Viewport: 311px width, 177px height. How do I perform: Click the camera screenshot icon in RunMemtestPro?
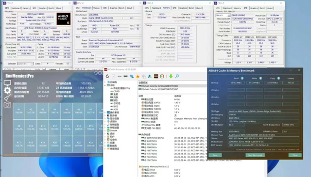[x=7, y=105]
